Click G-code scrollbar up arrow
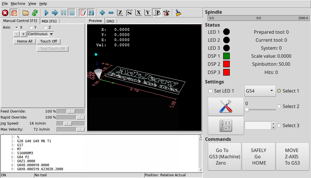311x178 pixels. 200,137
